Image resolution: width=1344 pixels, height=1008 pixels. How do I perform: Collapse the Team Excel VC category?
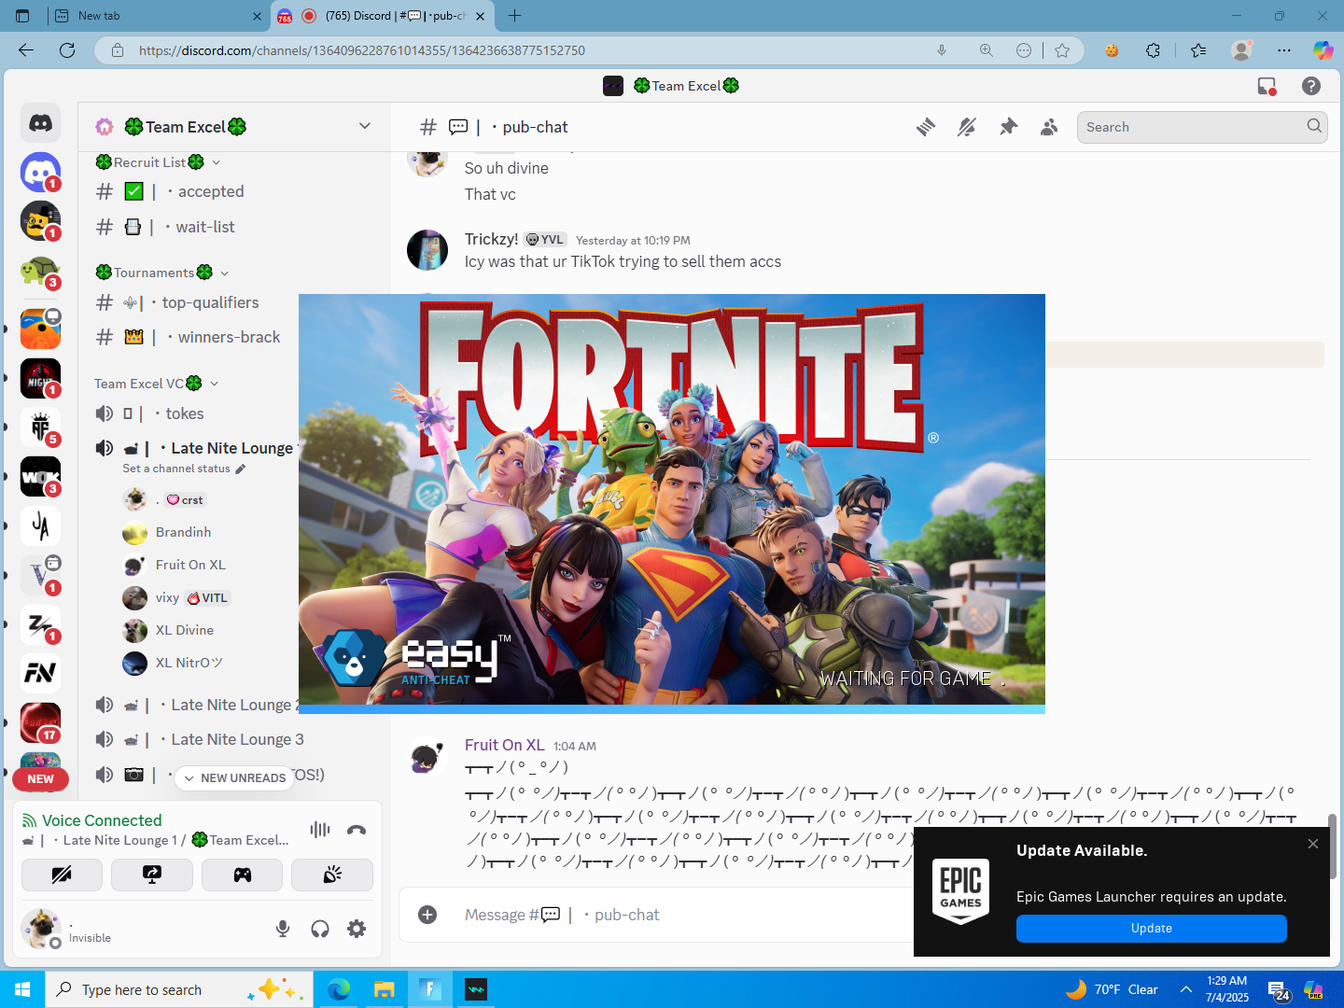156,384
